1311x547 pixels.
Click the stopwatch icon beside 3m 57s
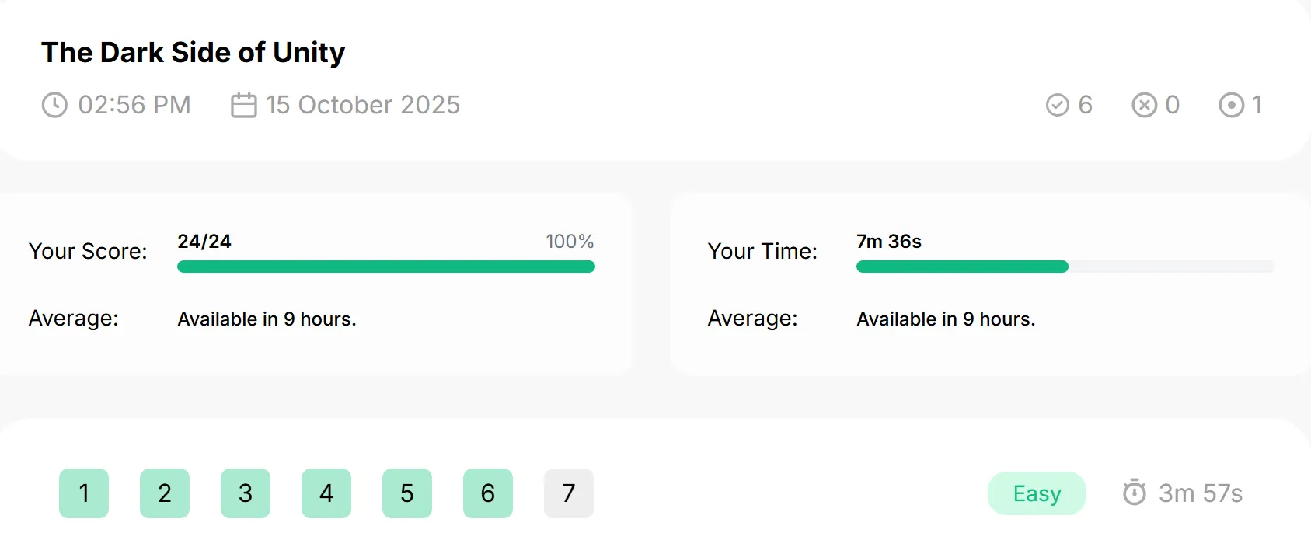pos(1135,493)
